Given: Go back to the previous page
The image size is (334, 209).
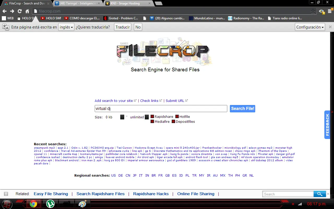Looking at the screenshot, I should click(4, 11).
